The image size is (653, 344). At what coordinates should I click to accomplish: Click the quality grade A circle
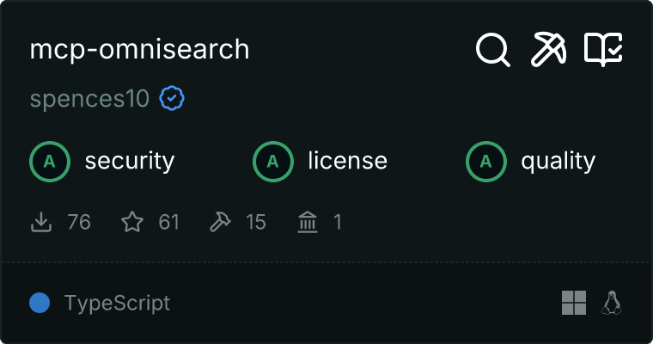(486, 162)
